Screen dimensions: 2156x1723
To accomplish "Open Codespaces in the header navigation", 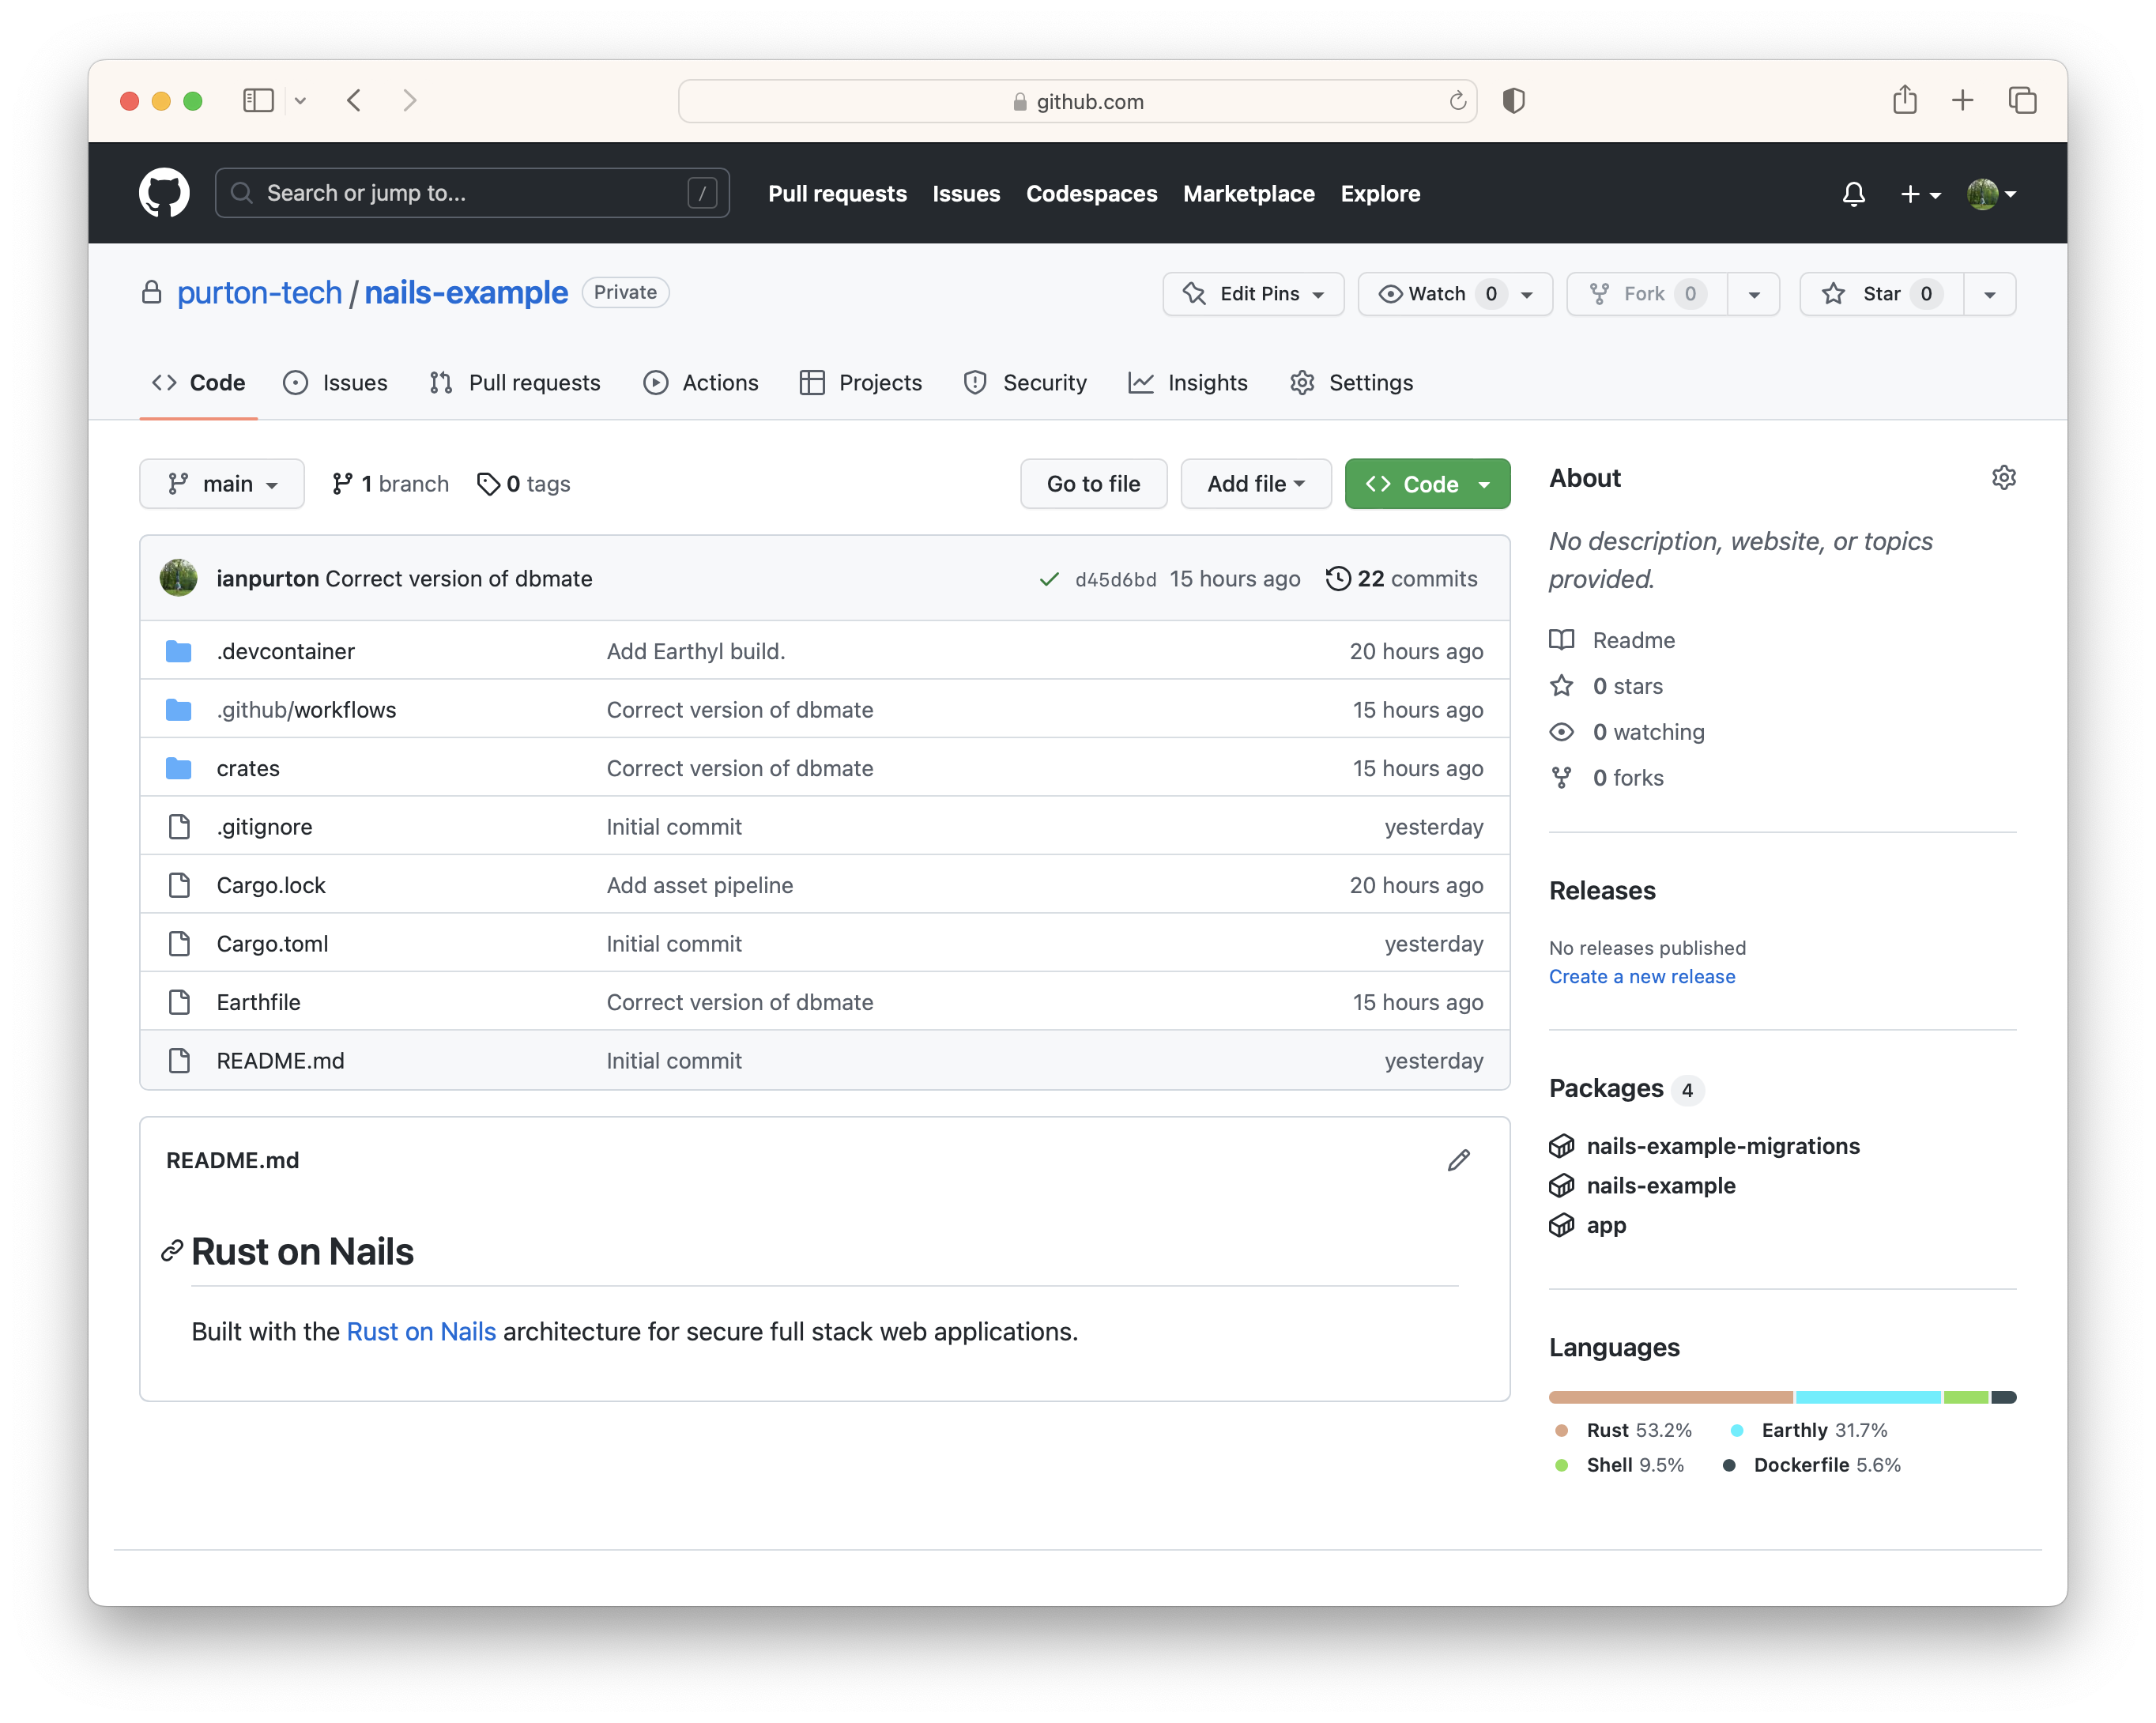I will (1091, 194).
